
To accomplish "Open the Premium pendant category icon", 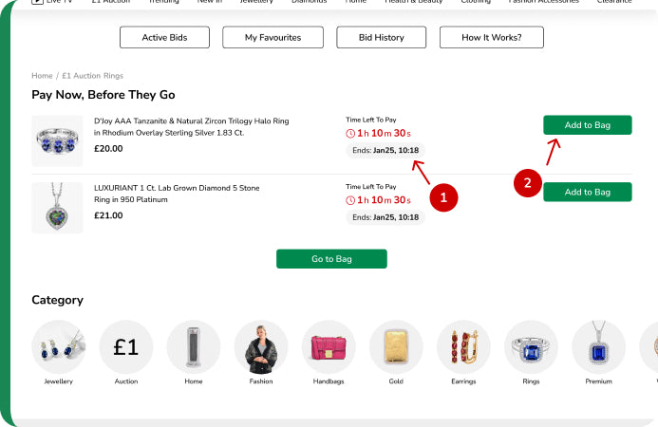I will coord(598,347).
